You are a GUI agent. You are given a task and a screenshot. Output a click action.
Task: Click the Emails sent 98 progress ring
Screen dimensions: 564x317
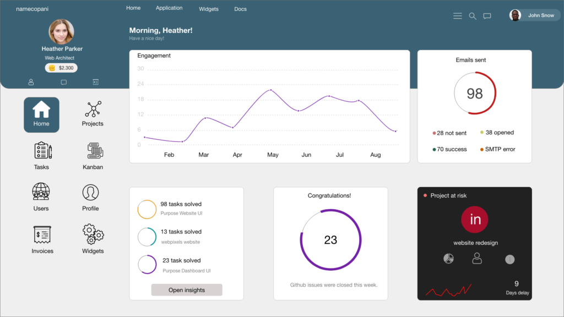(475, 94)
